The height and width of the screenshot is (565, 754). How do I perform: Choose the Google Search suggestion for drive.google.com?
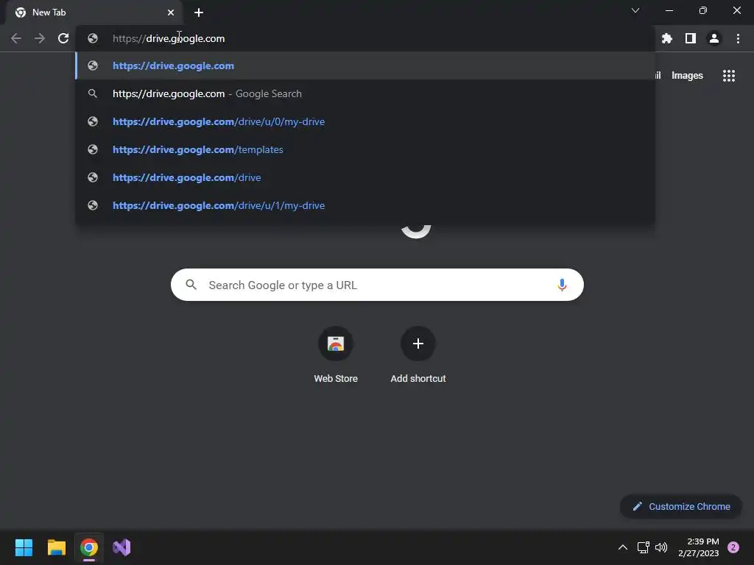(365, 93)
